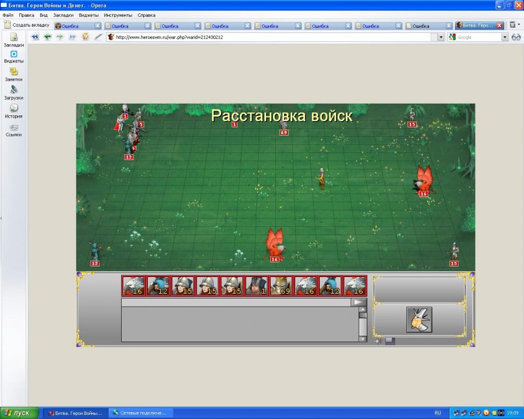The height and width of the screenshot is (419, 524).
Task: Click the Google search engine icon
Action: pos(452,37)
